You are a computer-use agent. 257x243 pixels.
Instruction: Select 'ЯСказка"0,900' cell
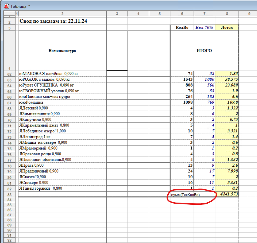pos(62,177)
